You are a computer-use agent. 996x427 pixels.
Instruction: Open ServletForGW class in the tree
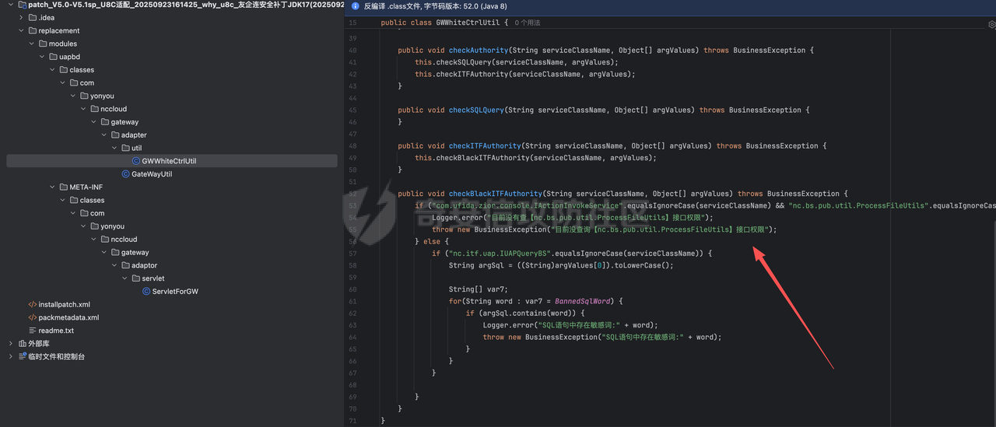(x=174, y=292)
